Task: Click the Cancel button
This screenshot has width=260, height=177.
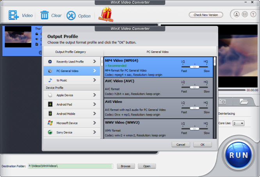Action: 181,144
